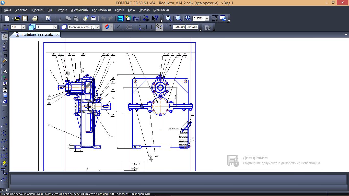Toggle orthogonal drawing mode

click(151, 27)
